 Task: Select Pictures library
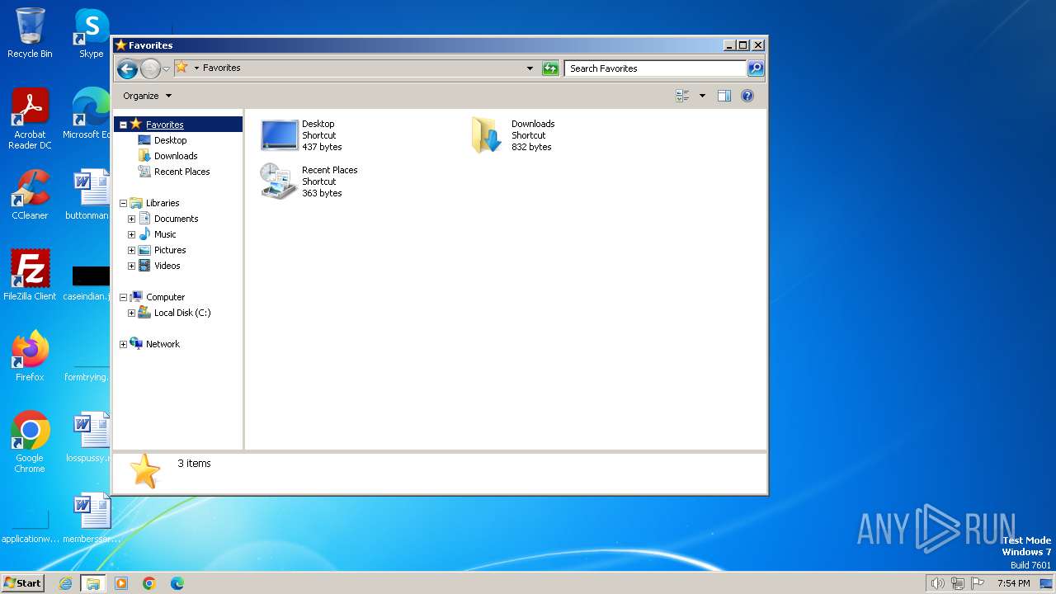[x=170, y=250]
